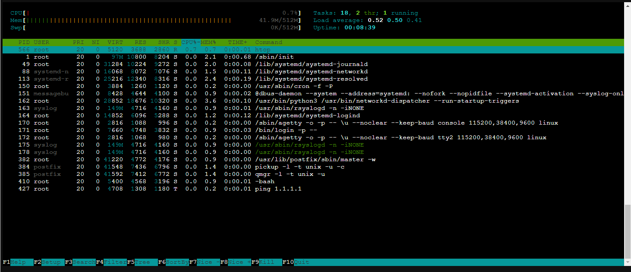The image size is (631, 272).
Task: Sort by the MEM% column header
Action: 207,42
